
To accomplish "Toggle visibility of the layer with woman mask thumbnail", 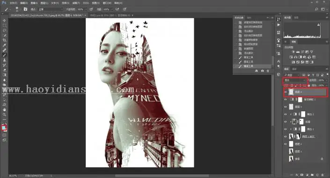I will (286, 136).
